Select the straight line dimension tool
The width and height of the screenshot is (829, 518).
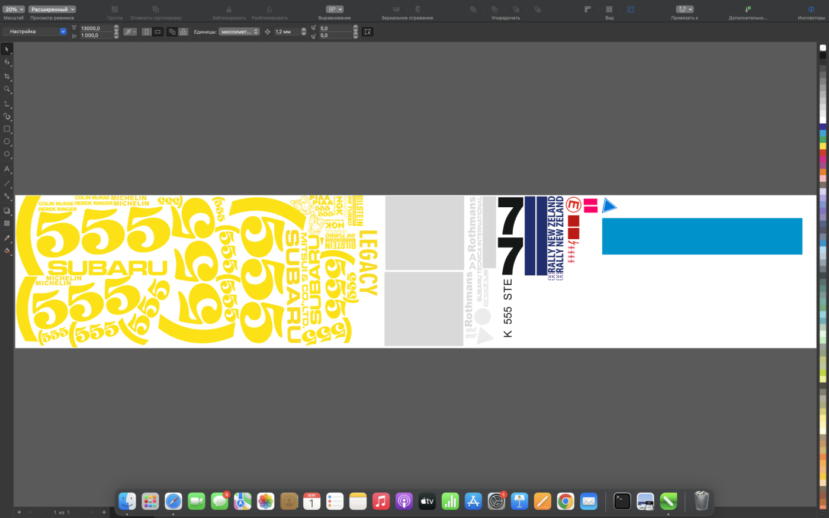click(7, 184)
